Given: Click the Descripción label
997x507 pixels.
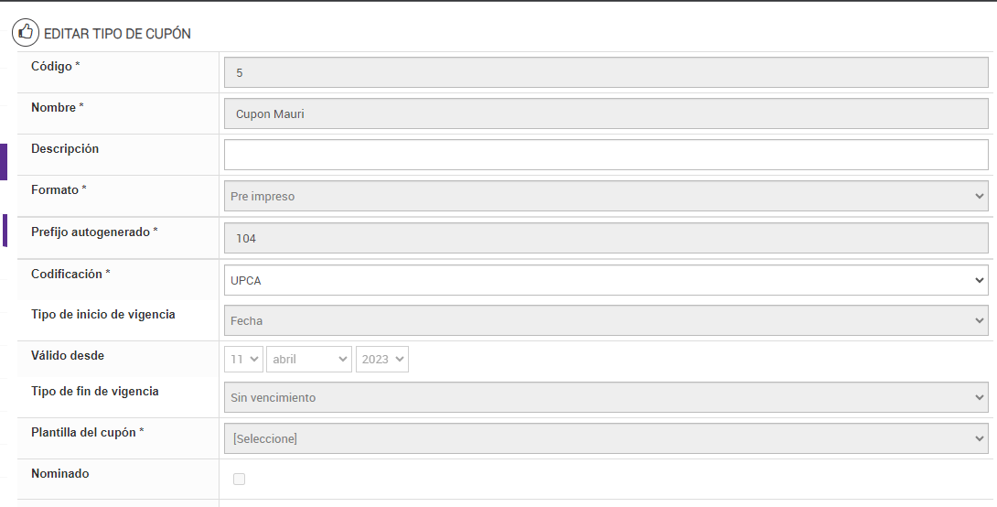Looking at the screenshot, I should point(65,148).
